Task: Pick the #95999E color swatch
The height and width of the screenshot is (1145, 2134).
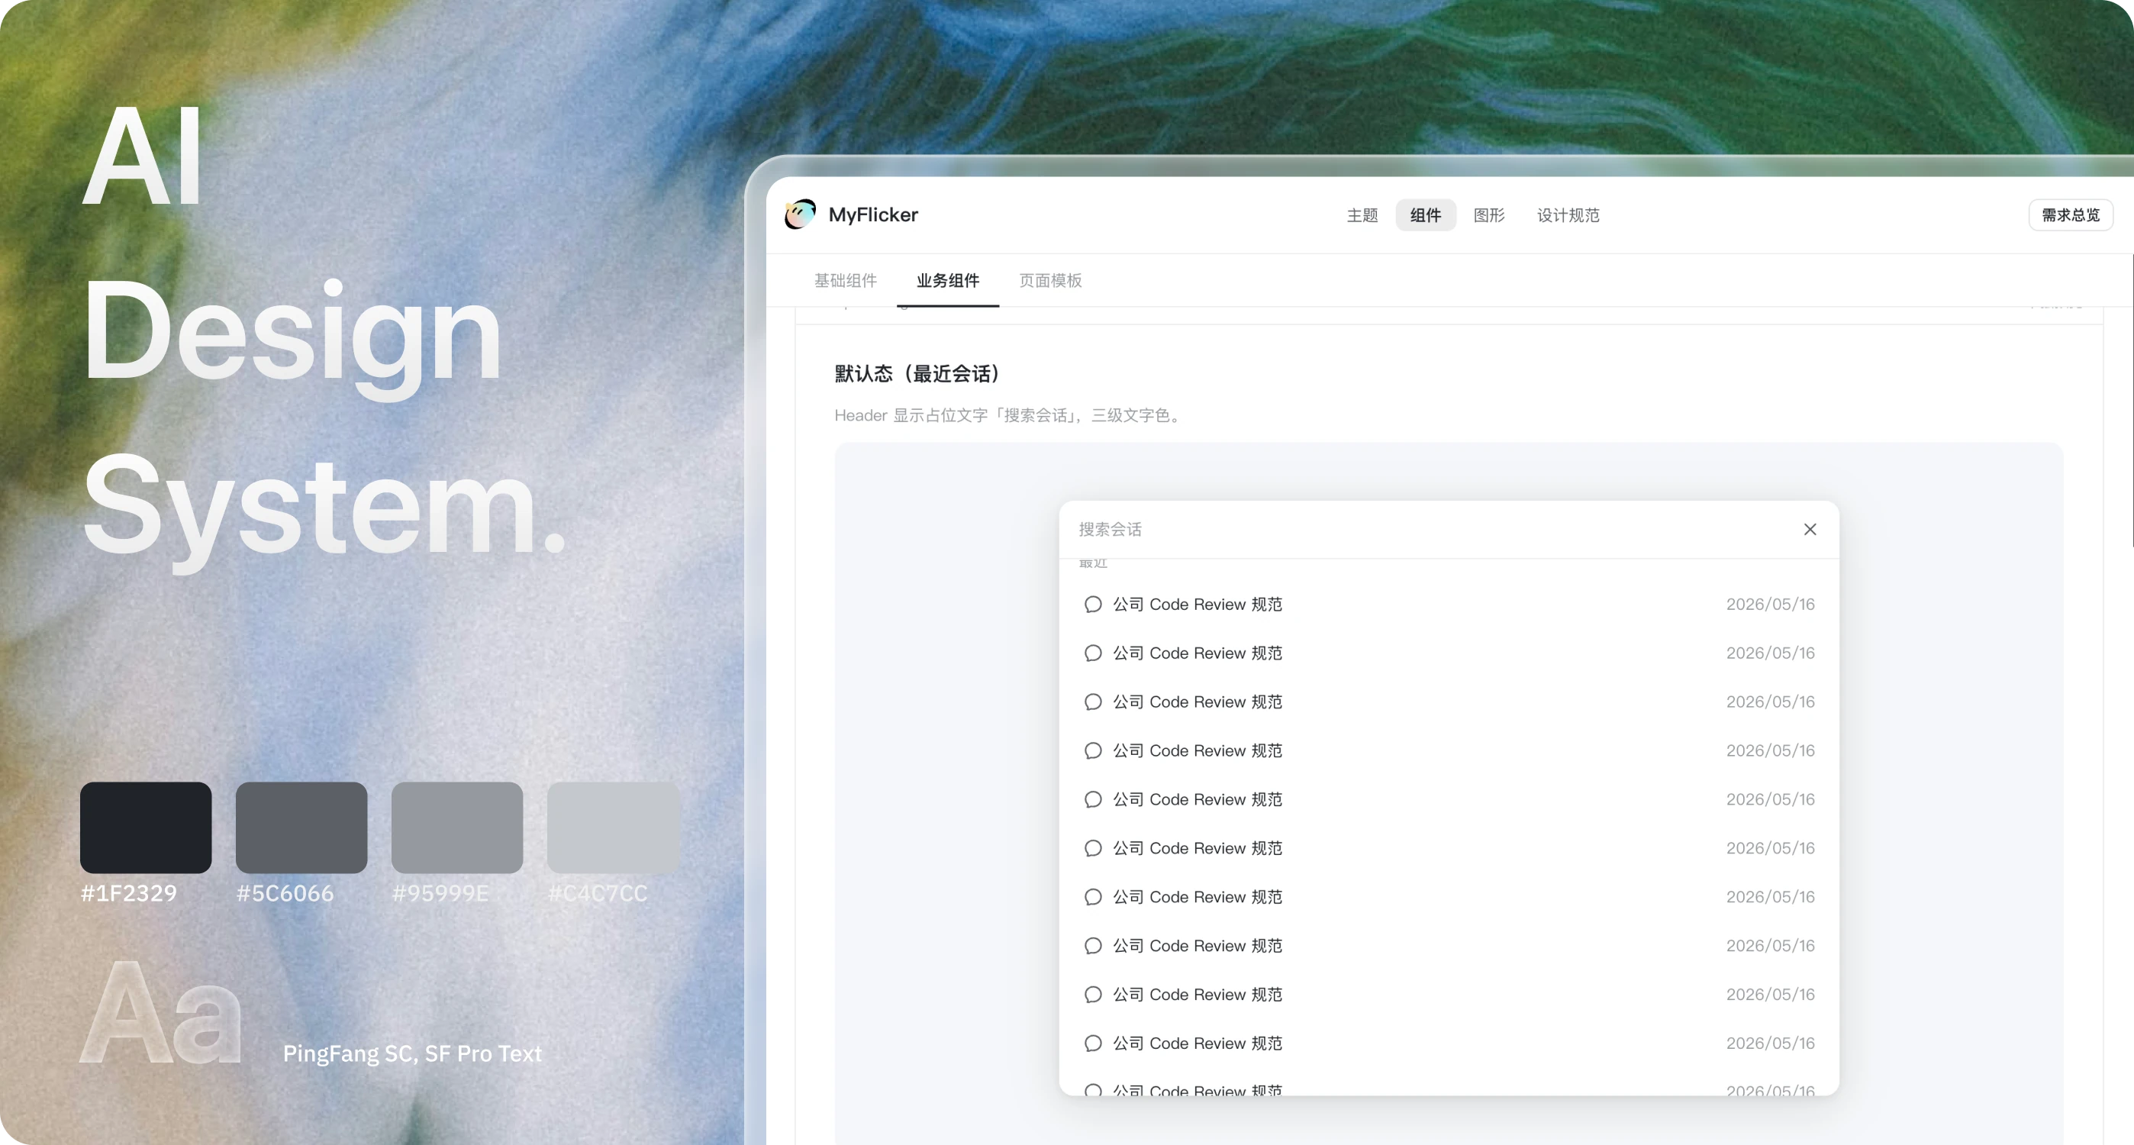Action: click(x=457, y=827)
